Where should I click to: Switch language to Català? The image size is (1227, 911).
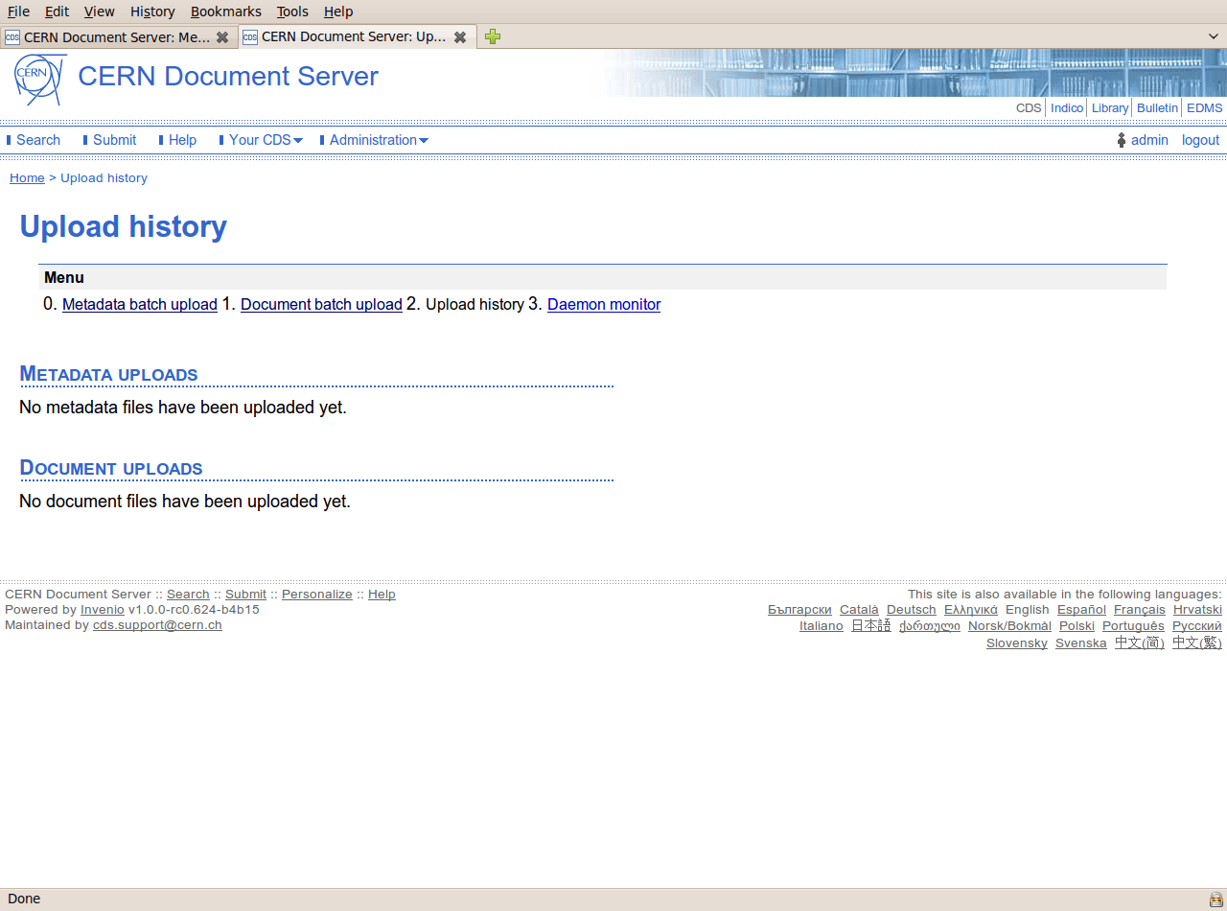tap(859, 610)
